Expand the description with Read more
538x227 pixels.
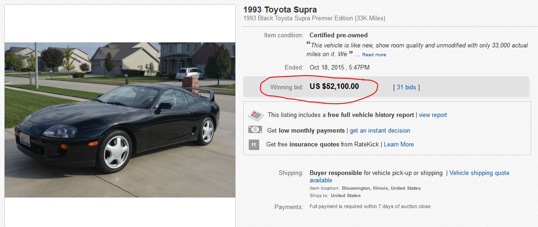tap(374, 55)
